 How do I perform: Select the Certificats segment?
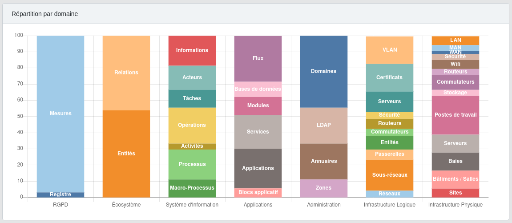pos(390,77)
